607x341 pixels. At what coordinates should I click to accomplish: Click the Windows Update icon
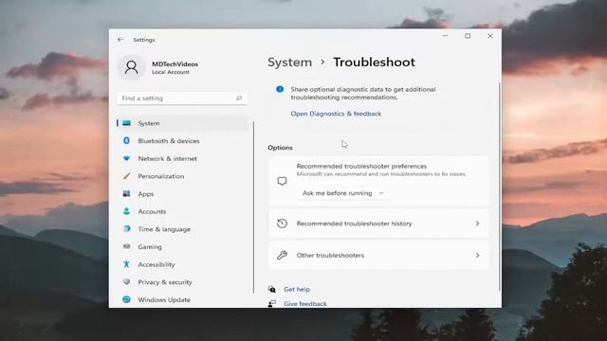coord(126,299)
